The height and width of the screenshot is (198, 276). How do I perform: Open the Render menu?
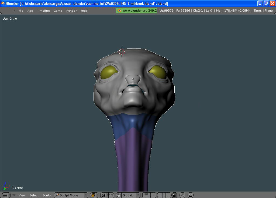[x=71, y=11]
